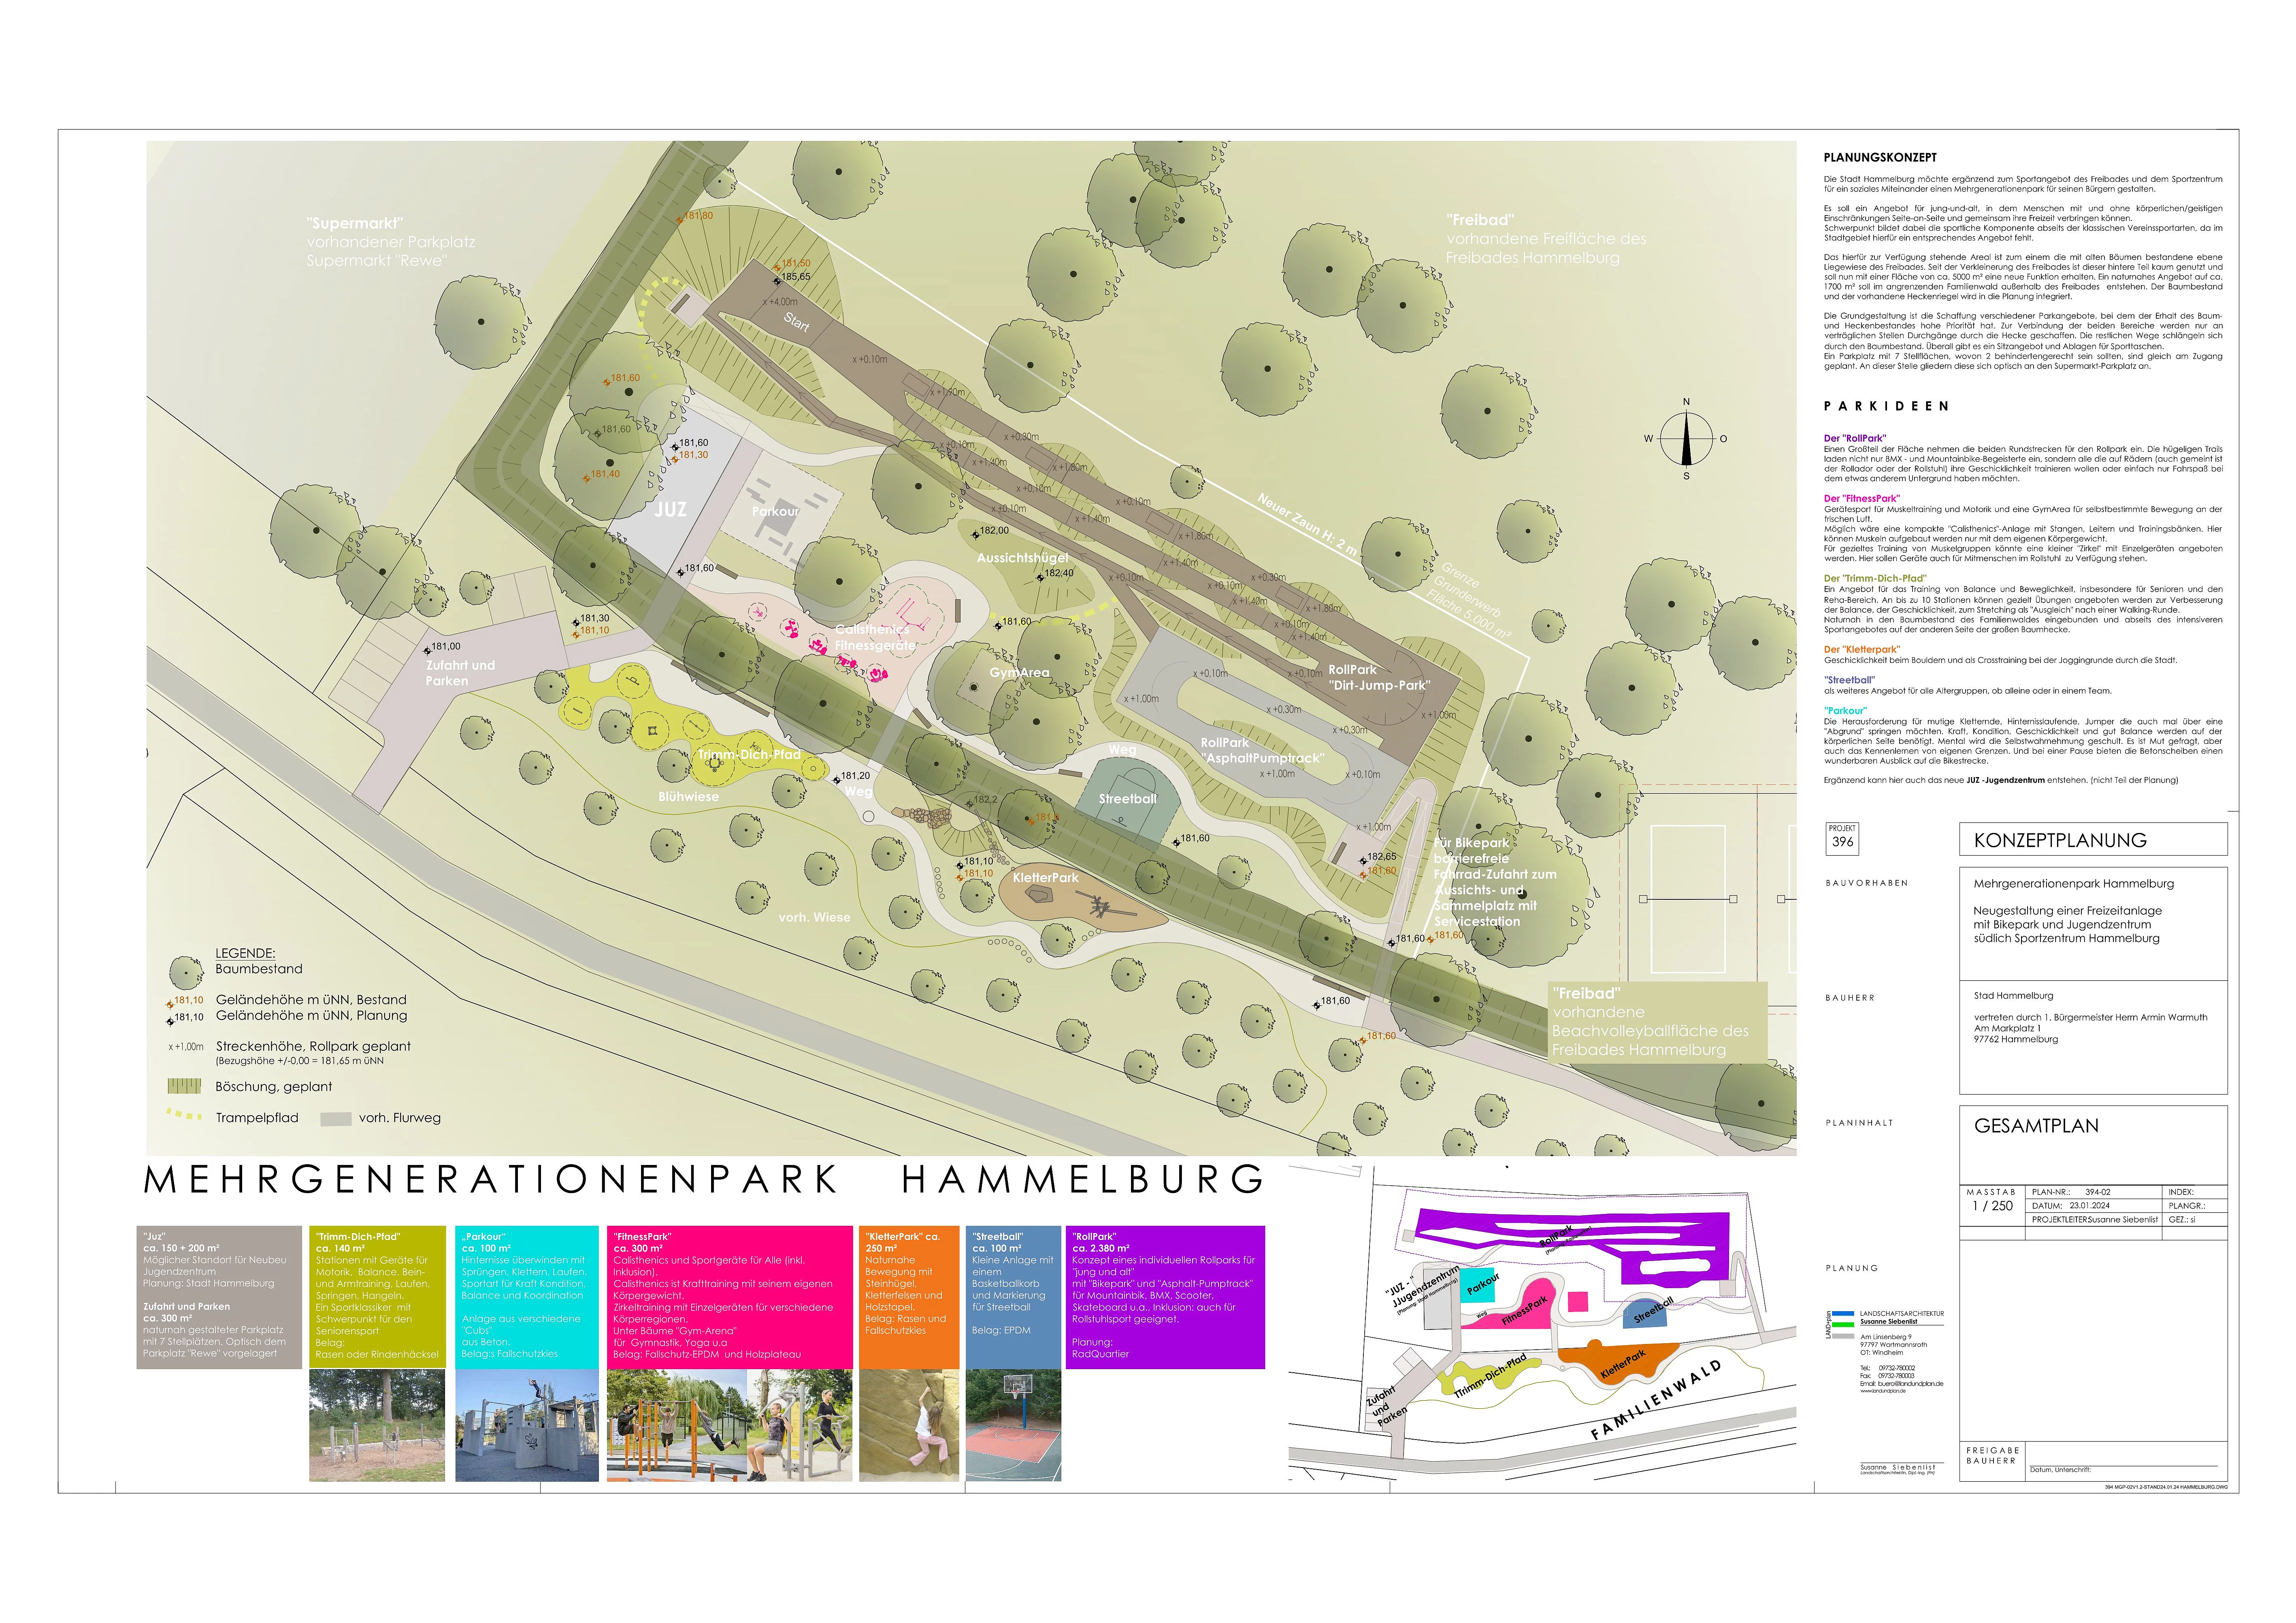The height and width of the screenshot is (1623, 2296).
Task: Click the Calisthenics Fitnessgeräte label
Action: pos(875,638)
